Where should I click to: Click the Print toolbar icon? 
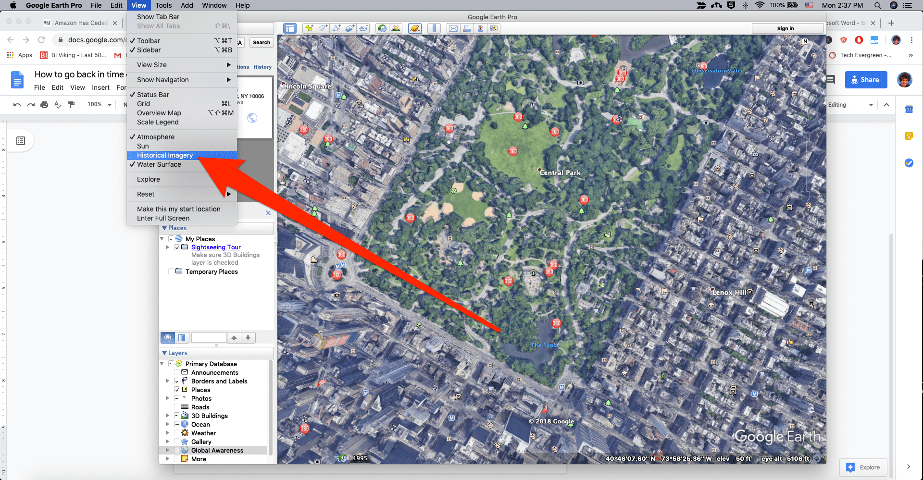(467, 28)
